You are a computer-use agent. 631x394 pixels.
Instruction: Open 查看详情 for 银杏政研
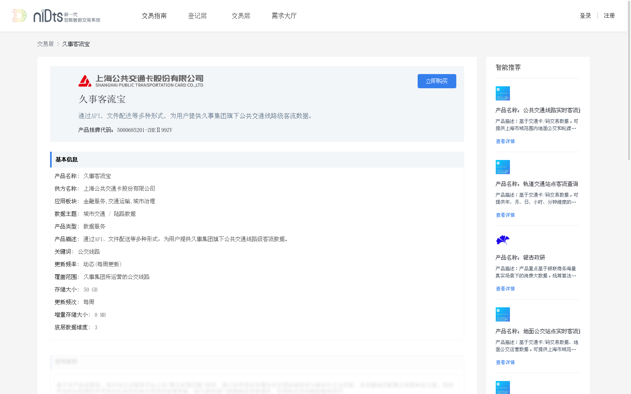[x=505, y=289]
